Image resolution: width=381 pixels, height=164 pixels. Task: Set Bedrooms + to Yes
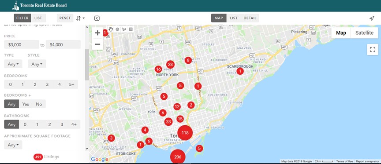26,104
